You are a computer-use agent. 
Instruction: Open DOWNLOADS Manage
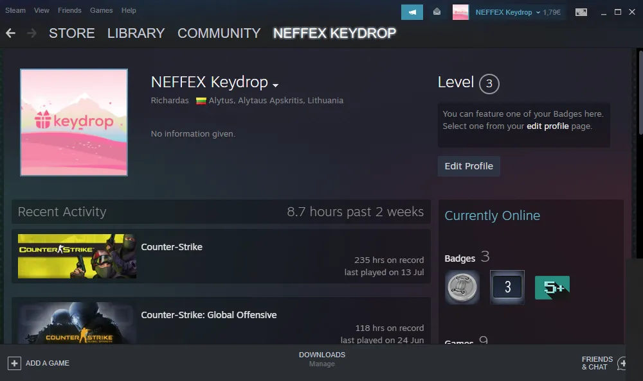point(322,359)
